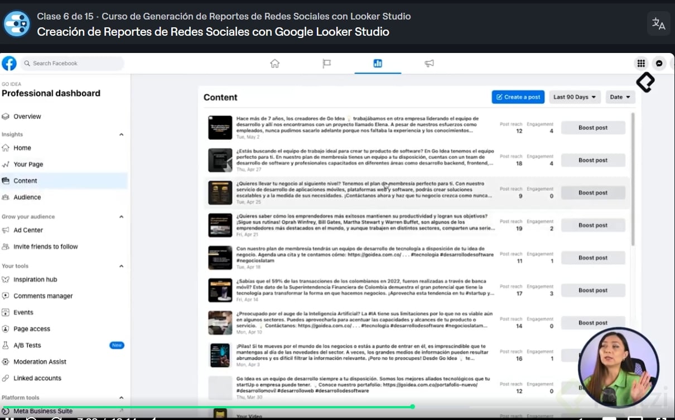Image resolution: width=675 pixels, height=420 pixels.
Task: Open the Ads megaphone icon
Action: 429,64
